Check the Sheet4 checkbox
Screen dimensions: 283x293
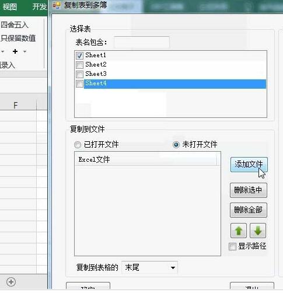[x=79, y=83]
